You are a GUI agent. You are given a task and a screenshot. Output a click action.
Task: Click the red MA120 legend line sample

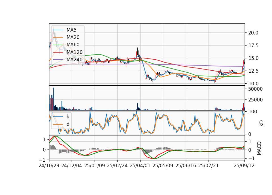pos(58,52)
